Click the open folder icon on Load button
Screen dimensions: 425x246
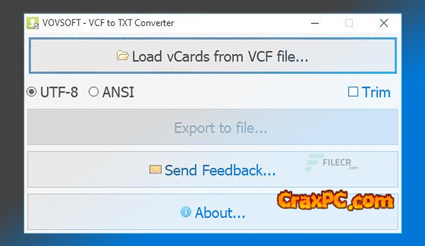click(x=123, y=55)
